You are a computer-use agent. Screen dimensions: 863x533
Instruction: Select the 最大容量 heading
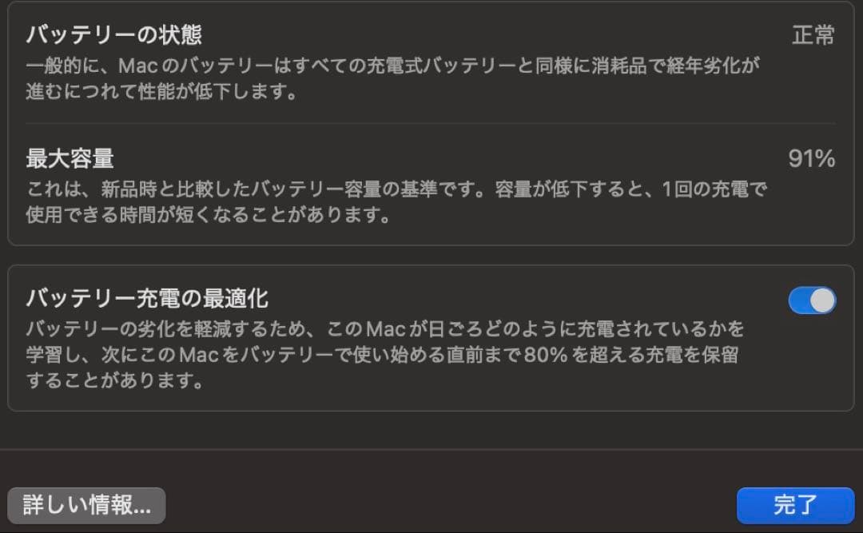pos(70,158)
